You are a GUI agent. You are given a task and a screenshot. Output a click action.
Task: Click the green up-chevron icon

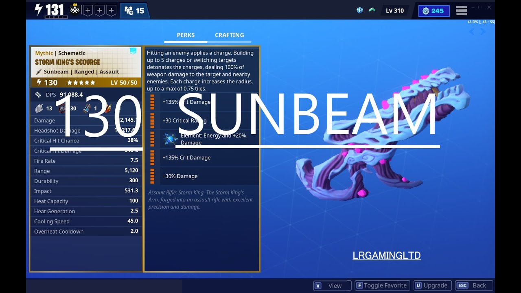click(372, 10)
